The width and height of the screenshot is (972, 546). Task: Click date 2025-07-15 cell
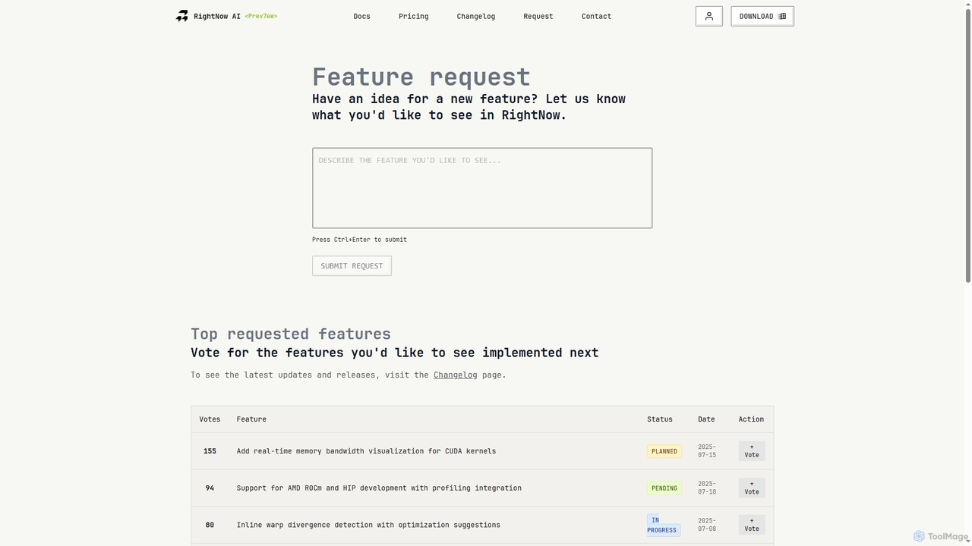point(707,451)
